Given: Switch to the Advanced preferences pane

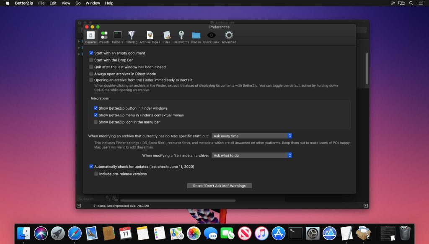Looking at the screenshot, I should [x=229, y=36].
